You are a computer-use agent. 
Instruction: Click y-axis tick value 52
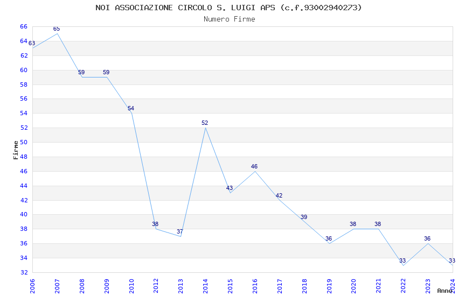[x=24, y=128]
